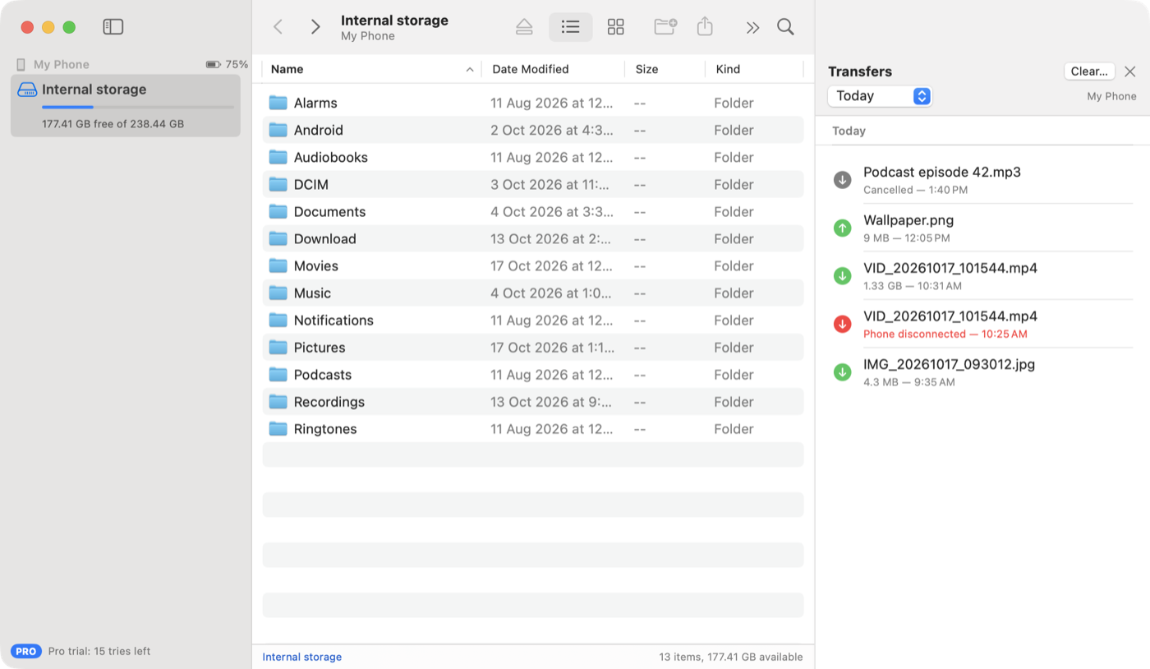The width and height of the screenshot is (1150, 669).
Task: Click the DCIM date 3 Oct 2026 cell
Action: pyautogui.click(x=550, y=184)
